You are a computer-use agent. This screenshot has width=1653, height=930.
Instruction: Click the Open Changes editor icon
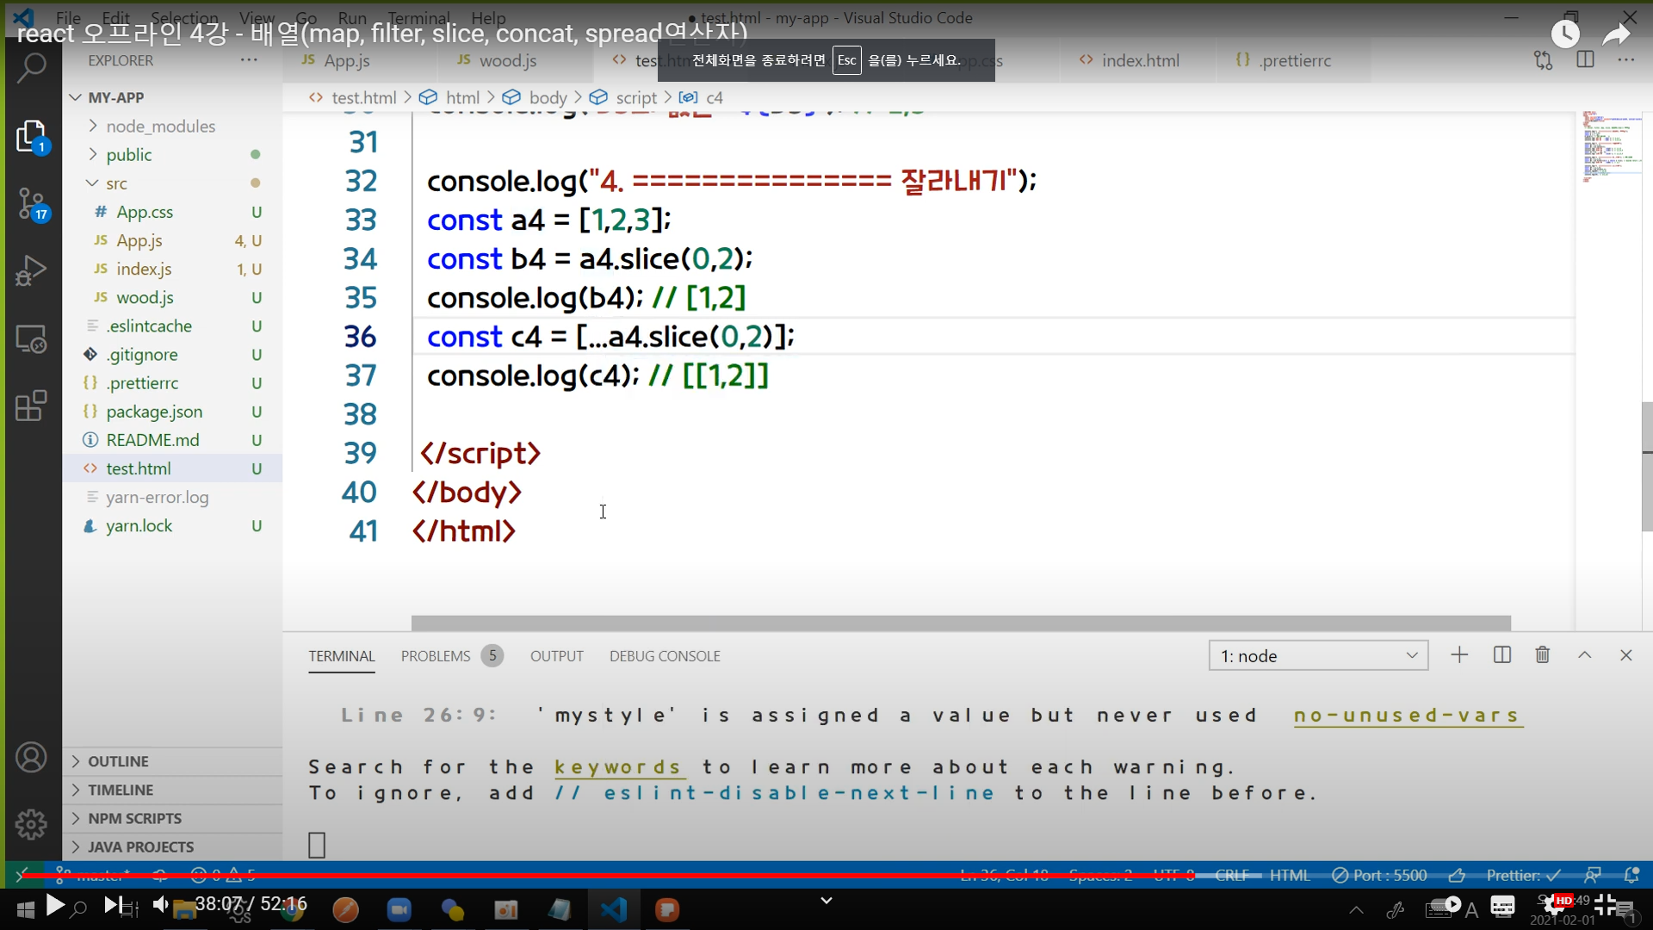pyautogui.click(x=1543, y=60)
